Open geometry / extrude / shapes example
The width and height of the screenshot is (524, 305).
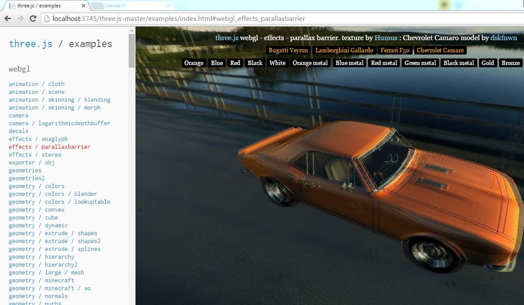53,233
